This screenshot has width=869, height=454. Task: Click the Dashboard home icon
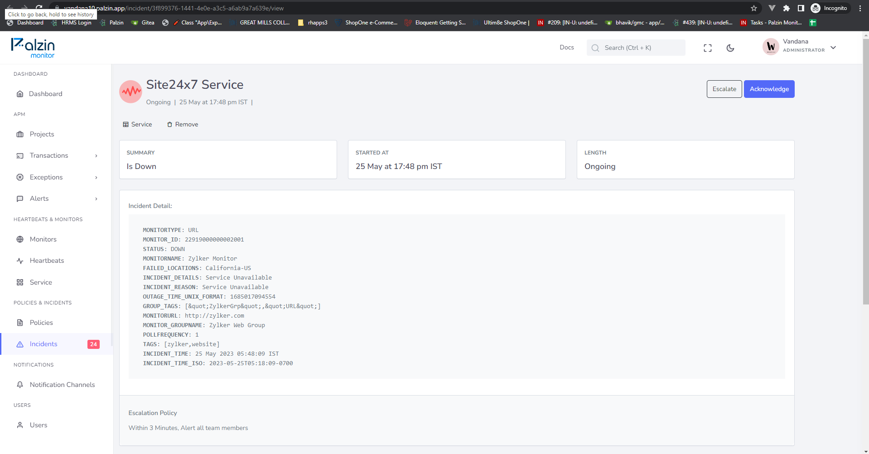point(20,94)
